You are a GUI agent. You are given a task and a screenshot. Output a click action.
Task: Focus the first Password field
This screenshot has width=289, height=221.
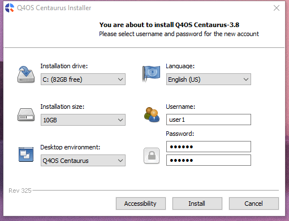pyautogui.click(x=209, y=147)
